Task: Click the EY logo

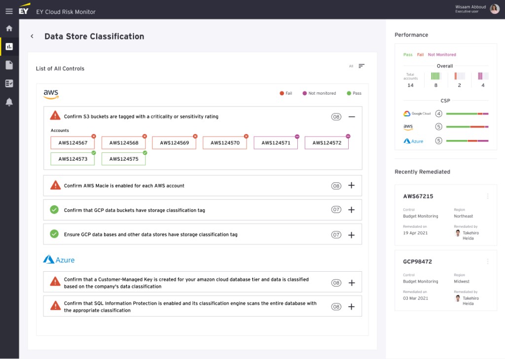Action: (x=24, y=9)
